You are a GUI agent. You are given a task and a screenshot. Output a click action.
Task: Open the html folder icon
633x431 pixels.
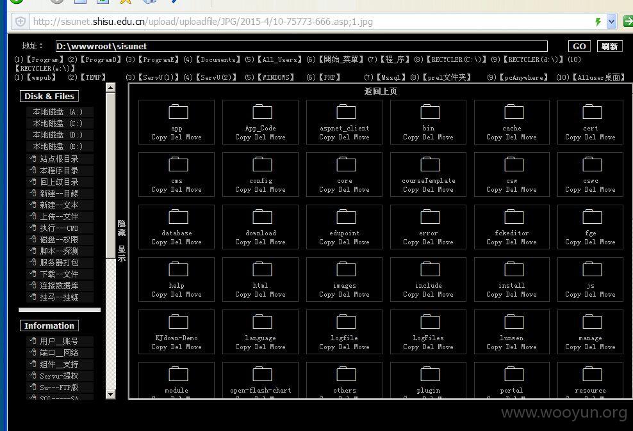[x=263, y=269]
